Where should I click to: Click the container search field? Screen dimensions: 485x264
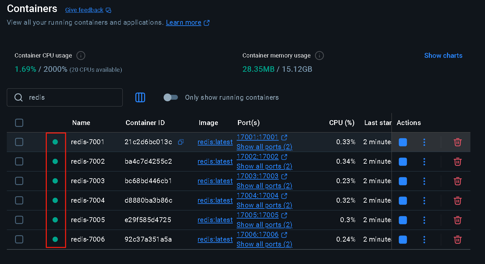pos(71,97)
